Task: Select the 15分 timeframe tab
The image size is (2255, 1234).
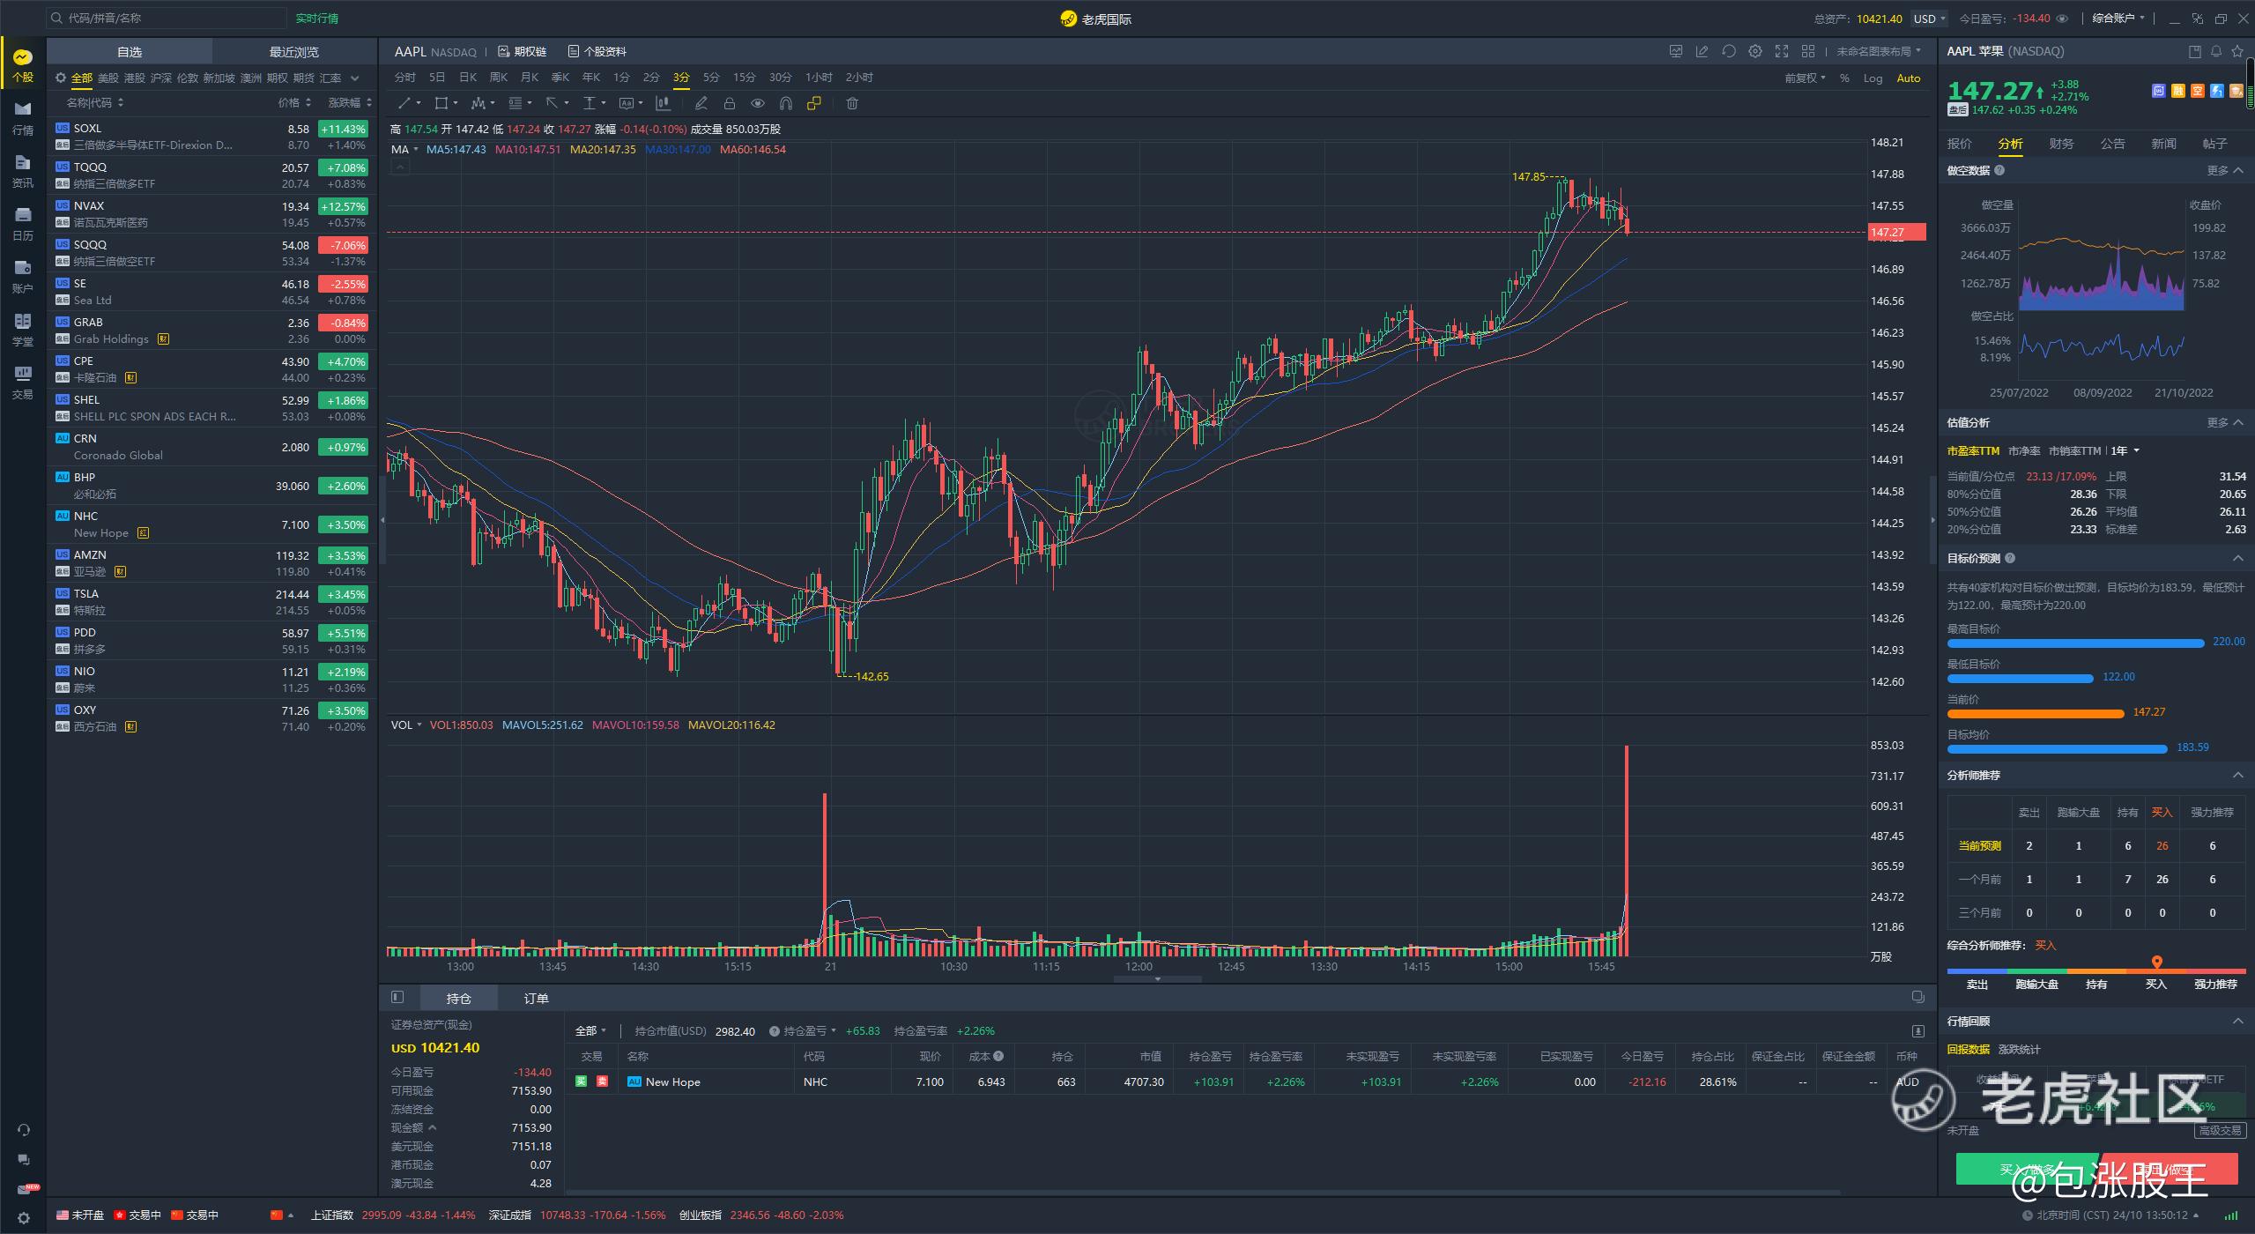Action: (744, 78)
